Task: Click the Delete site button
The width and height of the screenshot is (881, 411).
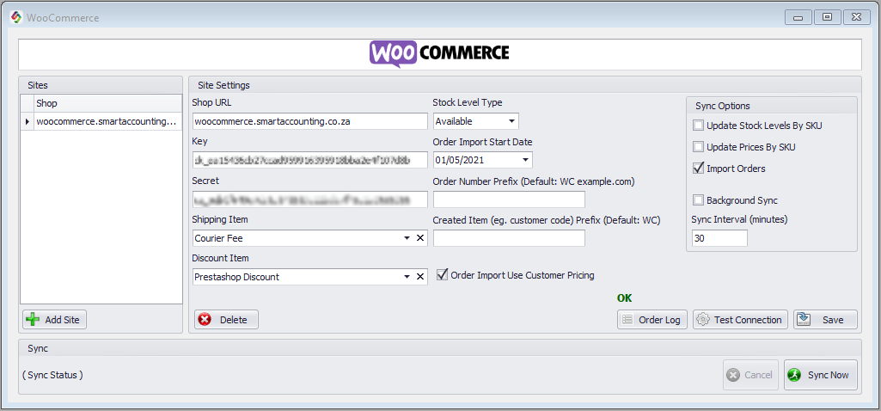Action: click(x=226, y=320)
